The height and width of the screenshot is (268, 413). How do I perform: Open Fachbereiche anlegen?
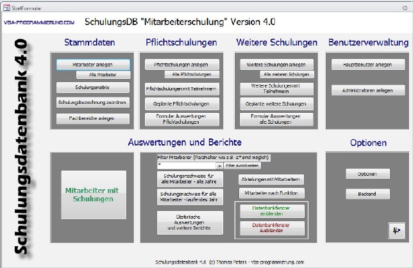[93, 119]
